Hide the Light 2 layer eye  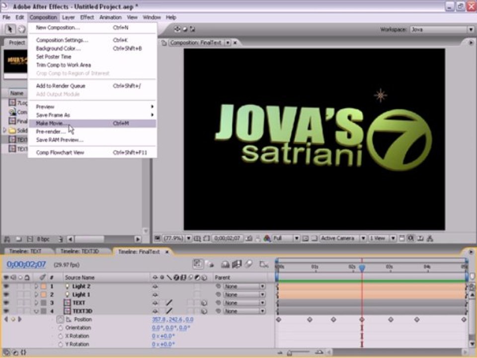pyautogui.click(x=6, y=286)
